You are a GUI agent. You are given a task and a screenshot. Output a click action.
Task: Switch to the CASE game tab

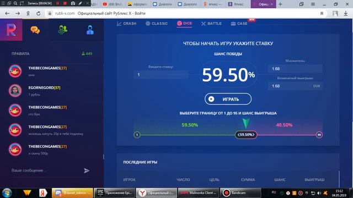click(x=239, y=24)
